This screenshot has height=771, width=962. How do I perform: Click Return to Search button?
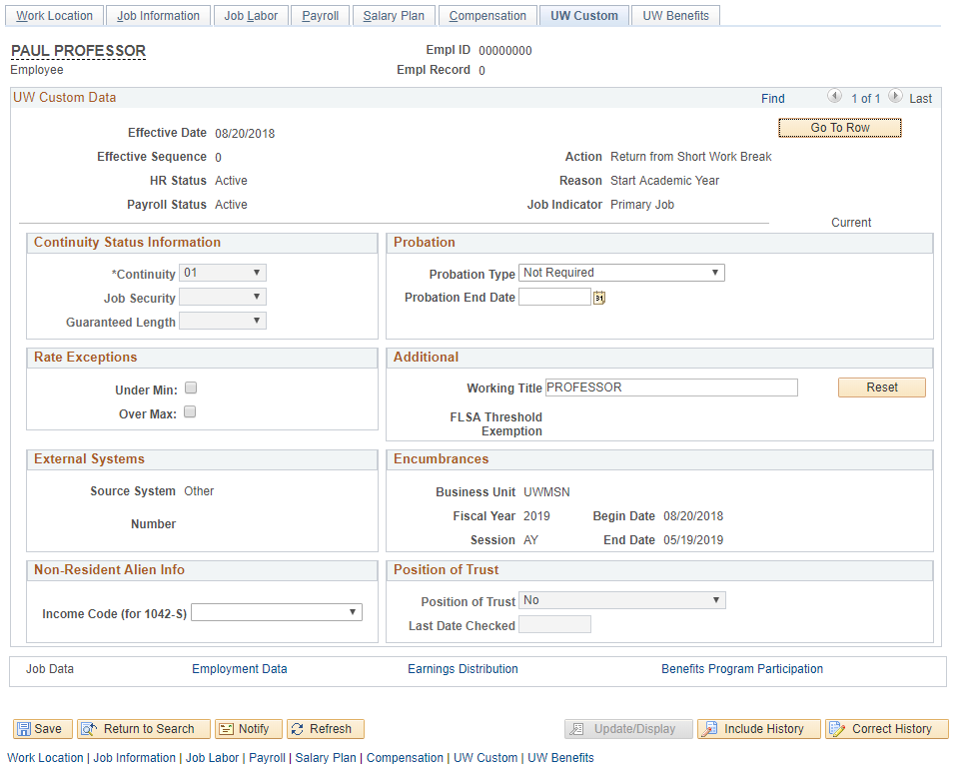pyautogui.click(x=144, y=729)
